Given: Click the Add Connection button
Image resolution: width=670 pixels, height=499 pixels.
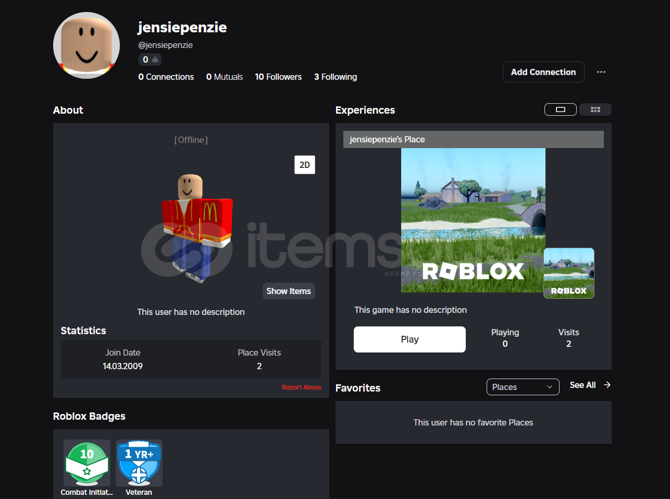Looking at the screenshot, I should 543,72.
